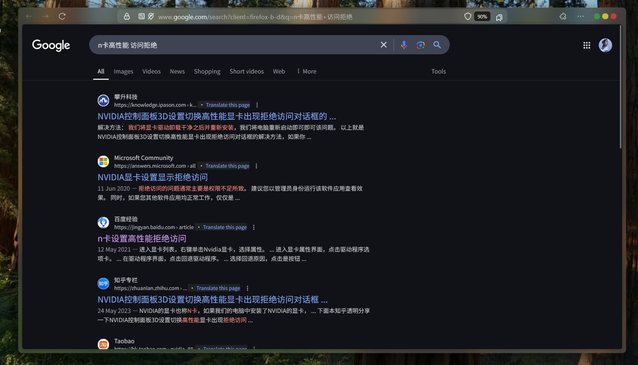This screenshot has height=365, width=638.
Task: Open site security lock info
Action: coord(127,16)
